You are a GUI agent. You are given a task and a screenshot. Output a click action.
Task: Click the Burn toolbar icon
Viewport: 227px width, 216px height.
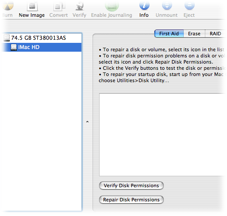click(8, 6)
